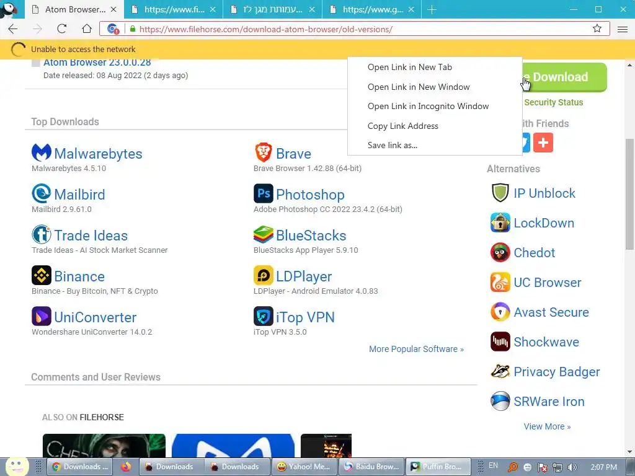Choose Save link as...
Screen dimensions: 635x476
(435, 145)
